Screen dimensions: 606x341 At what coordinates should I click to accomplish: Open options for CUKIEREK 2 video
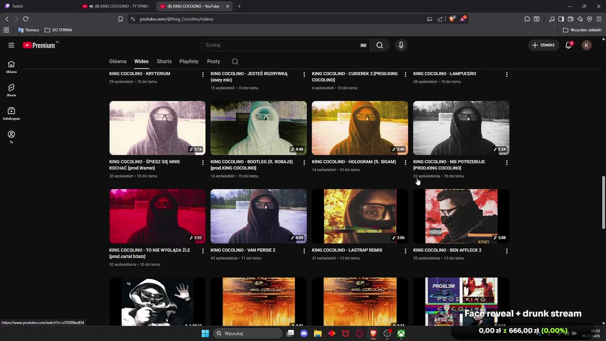pos(405,75)
